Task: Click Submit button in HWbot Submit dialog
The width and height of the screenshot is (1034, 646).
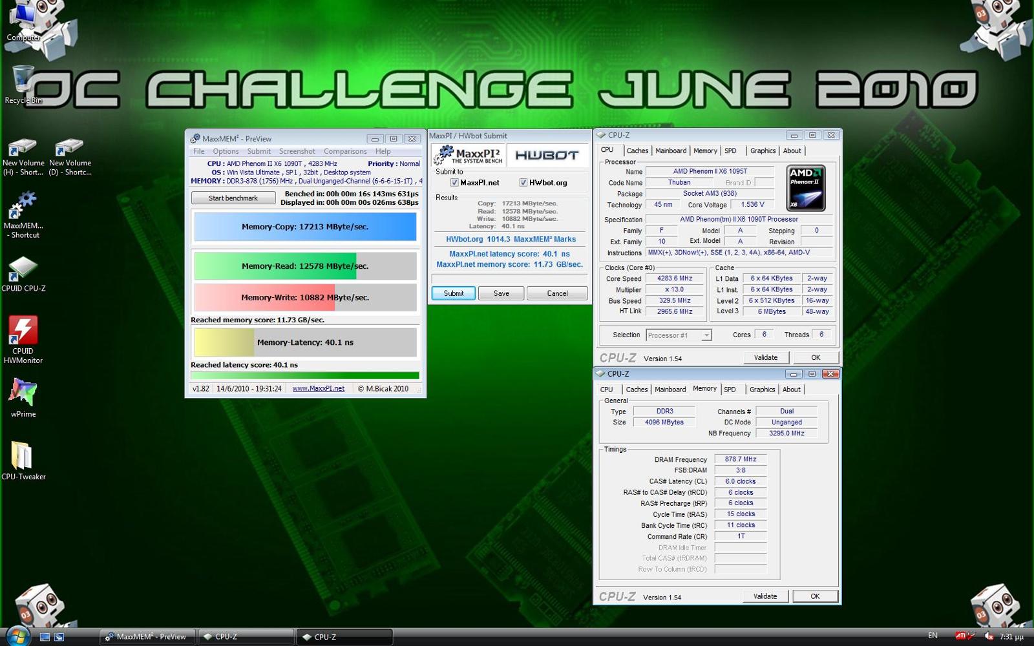Action: click(454, 293)
